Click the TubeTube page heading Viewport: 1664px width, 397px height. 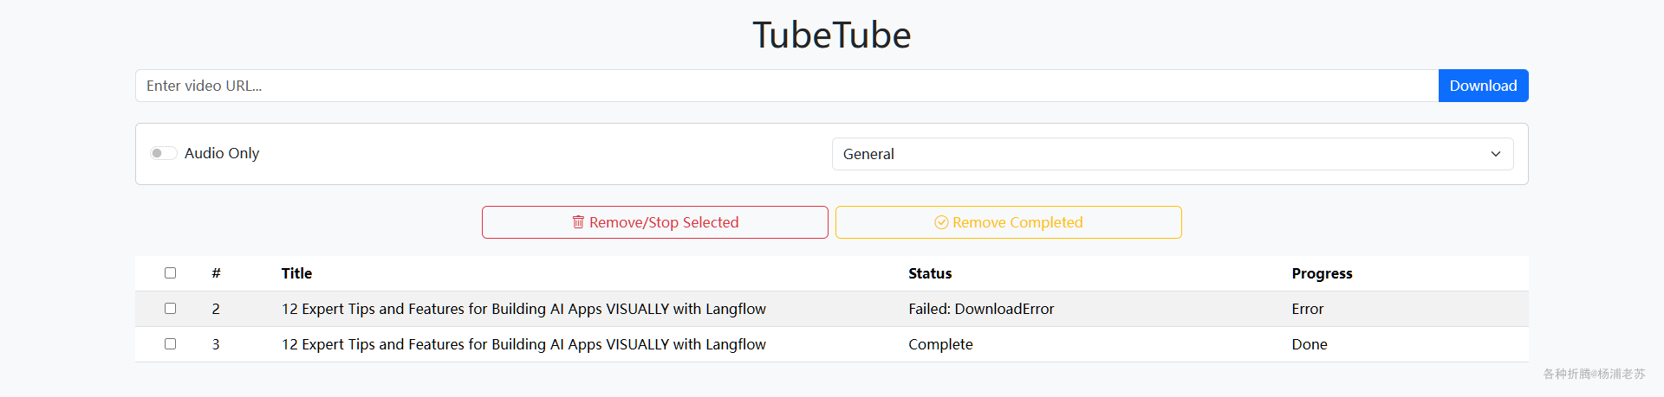tap(831, 35)
